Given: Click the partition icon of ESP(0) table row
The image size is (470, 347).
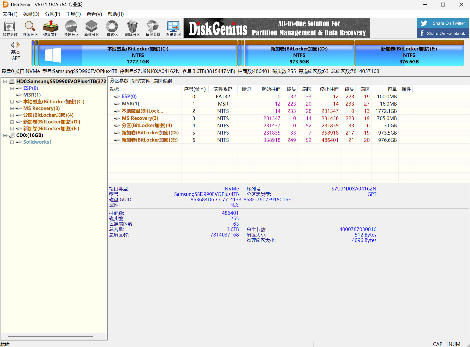Looking at the screenshot, I should click(x=117, y=97).
